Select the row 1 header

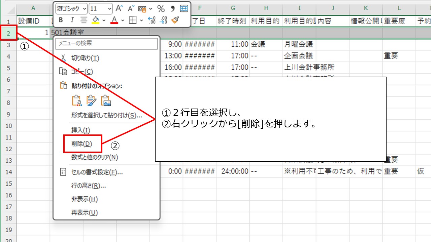click(x=8, y=21)
